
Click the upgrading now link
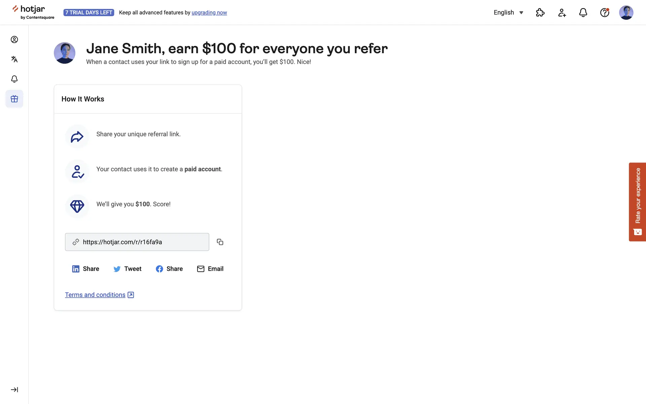[x=209, y=12]
